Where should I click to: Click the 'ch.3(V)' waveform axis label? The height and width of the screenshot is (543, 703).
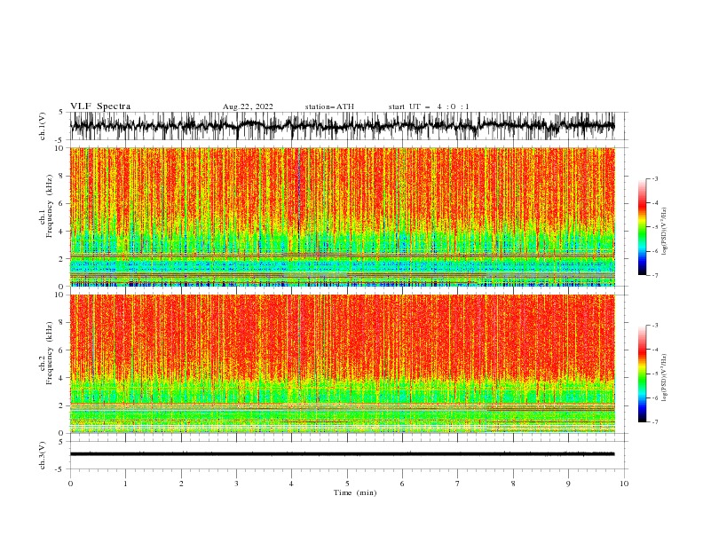pos(43,455)
